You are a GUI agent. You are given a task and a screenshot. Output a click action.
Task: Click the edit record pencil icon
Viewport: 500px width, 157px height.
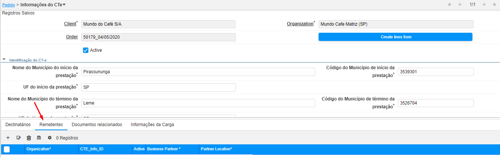[x=19, y=138]
